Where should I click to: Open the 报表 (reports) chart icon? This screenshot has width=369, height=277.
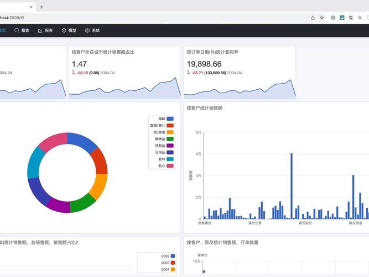[40, 30]
